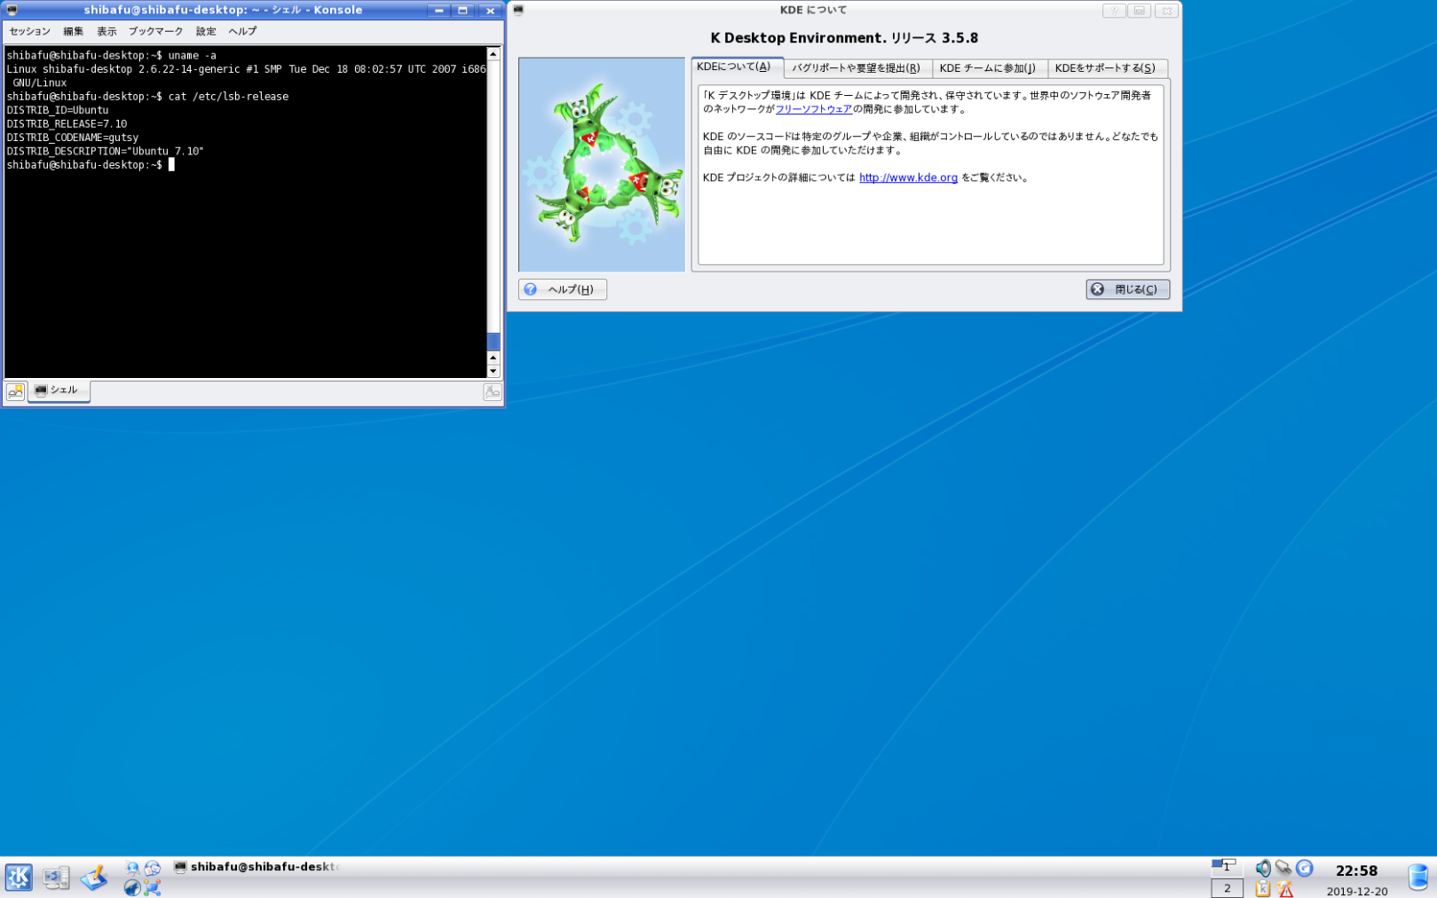Open the セッション menu in Konsole

pyautogui.click(x=29, y=31)
